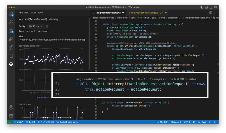
Task: Open the Accounts menu icon
Action: tap(11, 107)
